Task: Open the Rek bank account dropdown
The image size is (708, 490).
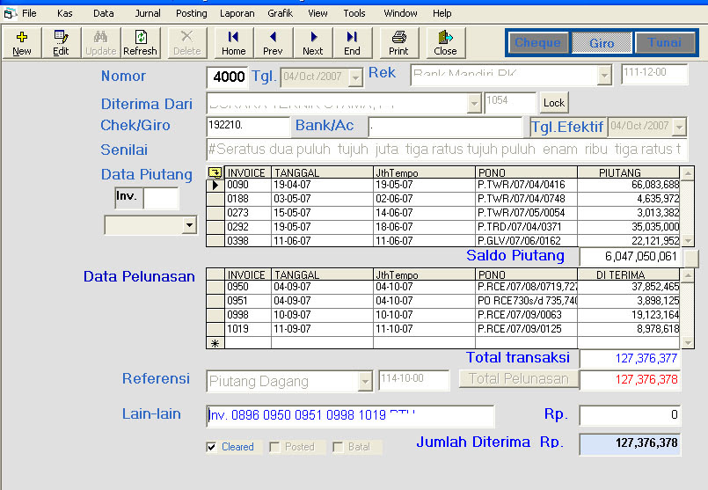Action: click(604, 76)
